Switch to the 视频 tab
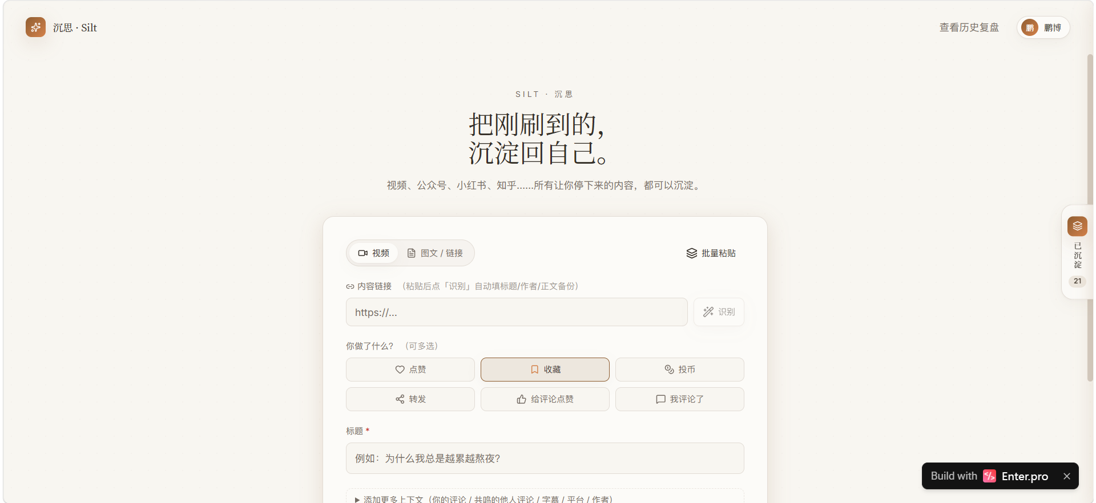 pos(373,253)
